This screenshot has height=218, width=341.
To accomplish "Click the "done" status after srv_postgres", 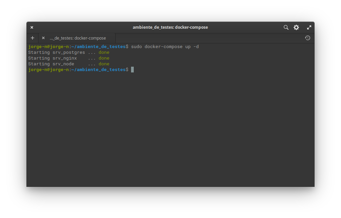I will (x=104, y=52).
